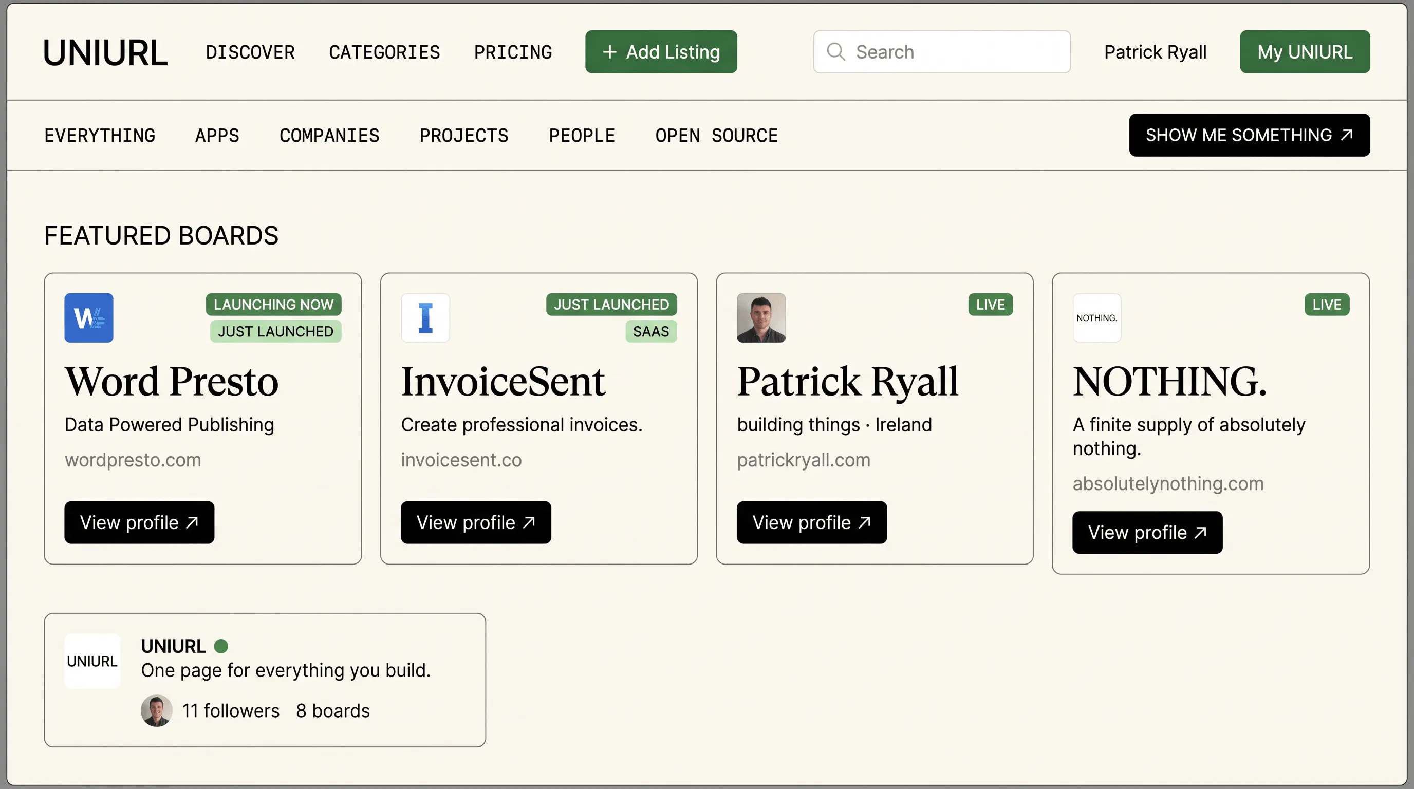Click the UNIURL board logo thumbnail

(92, 661)
